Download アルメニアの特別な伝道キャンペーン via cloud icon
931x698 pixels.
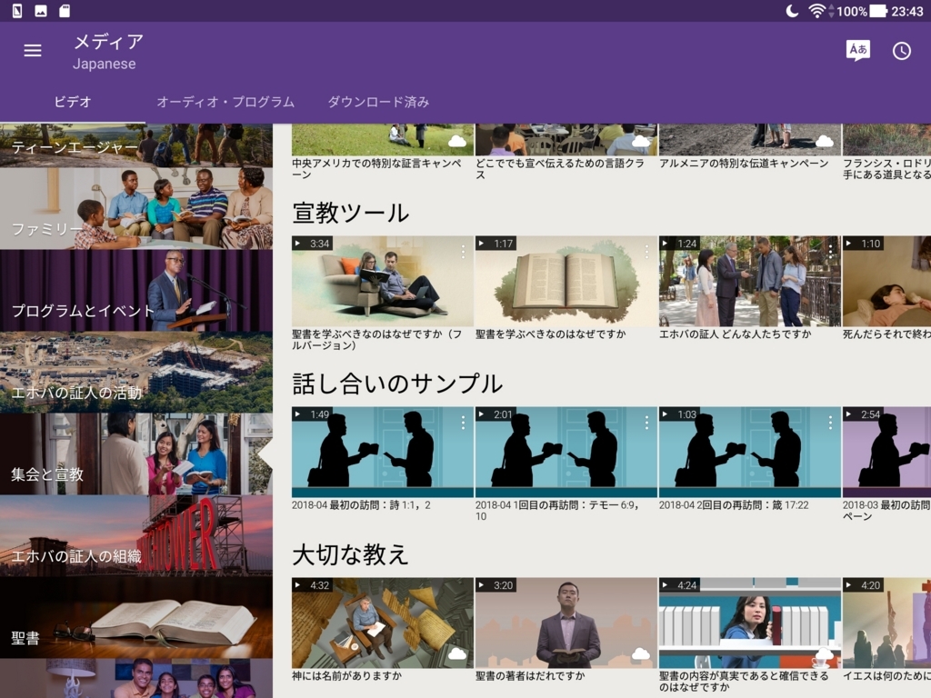click(x=824, y=141)
